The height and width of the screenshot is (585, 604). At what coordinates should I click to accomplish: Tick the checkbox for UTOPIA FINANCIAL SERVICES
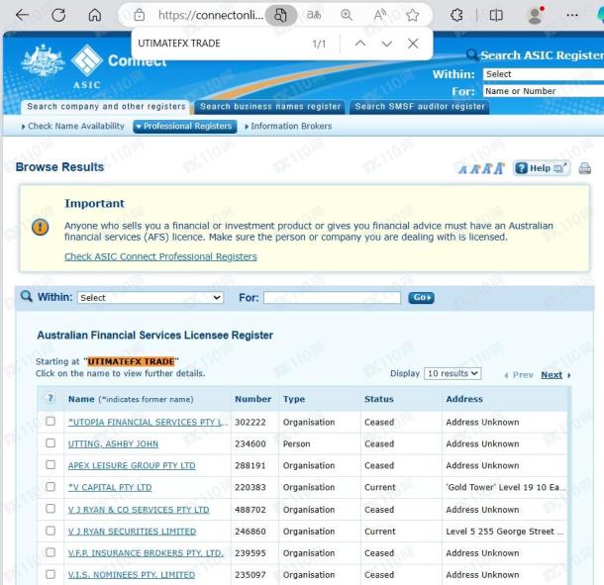50,421
